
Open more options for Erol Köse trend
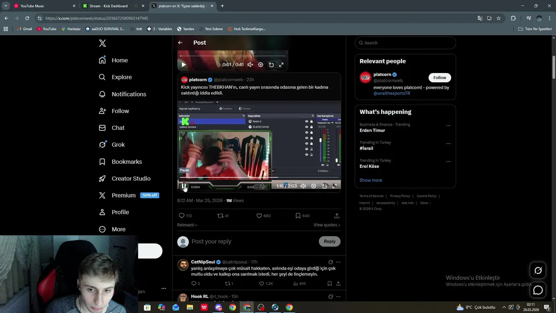[x=448, y=161]
